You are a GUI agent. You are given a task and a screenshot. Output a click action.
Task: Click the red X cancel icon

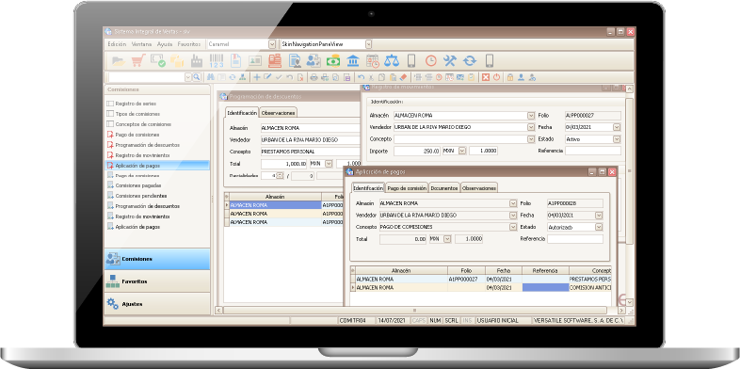pyautogui.click(x=486, y=77)
